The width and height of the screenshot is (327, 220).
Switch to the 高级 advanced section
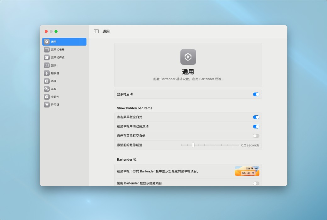[x=64, y=89]
